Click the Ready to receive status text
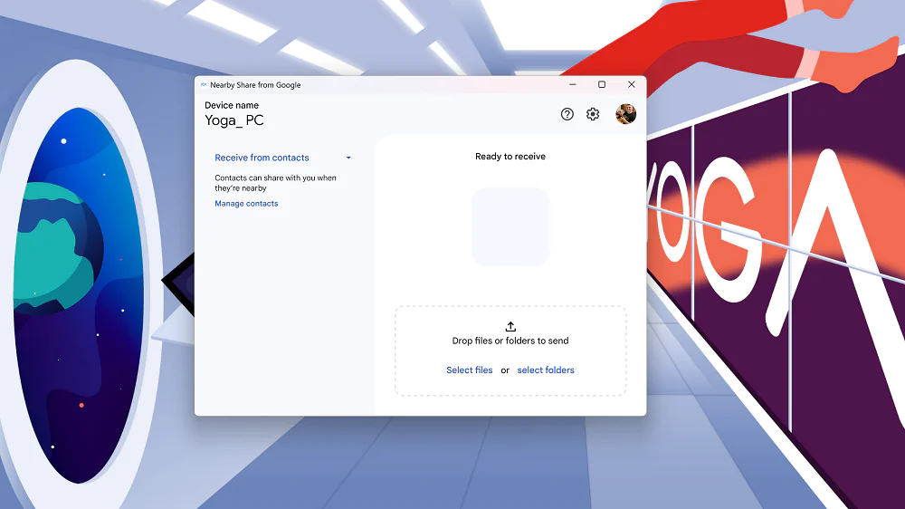The height and width of the screenshot is (509, 905). pyautogui.click(x=510, y=157)
